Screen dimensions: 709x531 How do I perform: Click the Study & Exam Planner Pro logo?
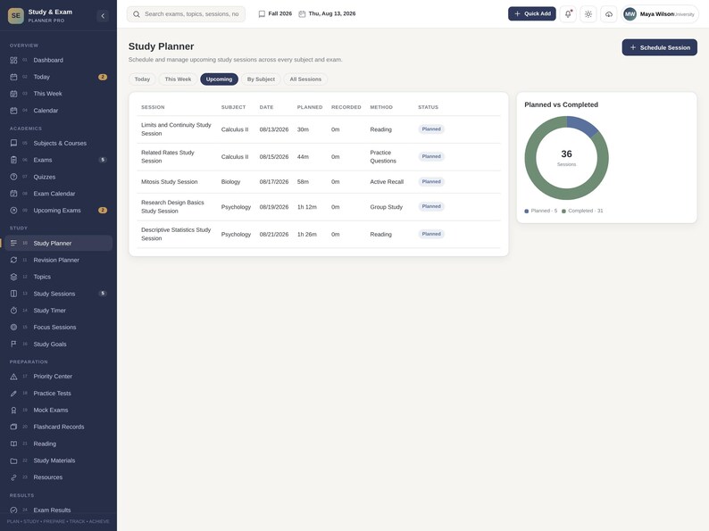click(16, 16)
